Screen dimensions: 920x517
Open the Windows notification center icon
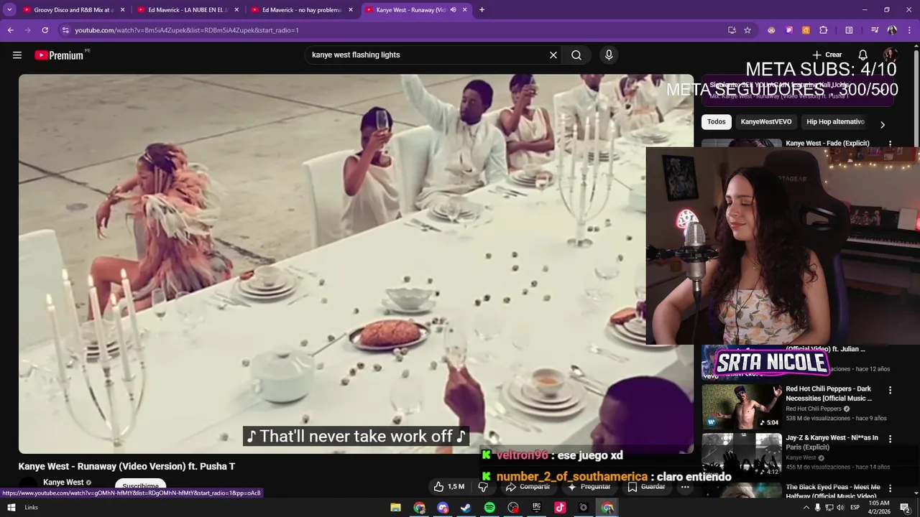coord(906,508)
